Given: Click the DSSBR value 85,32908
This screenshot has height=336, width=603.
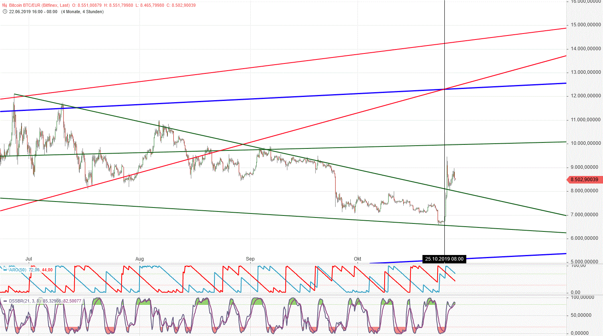Looking at the screenshot, I should 52,301.
